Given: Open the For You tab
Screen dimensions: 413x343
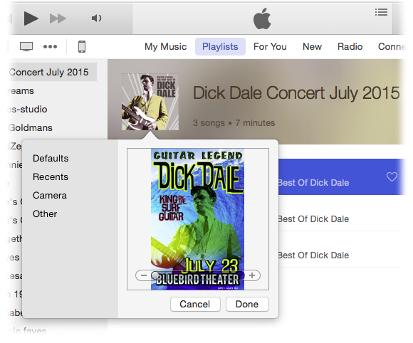Looking at the screenshot, I should (270, 46).
